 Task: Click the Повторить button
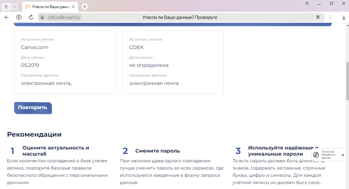pos(33,107)
